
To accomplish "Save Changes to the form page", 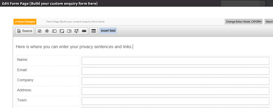I will (x=25, y=22).
